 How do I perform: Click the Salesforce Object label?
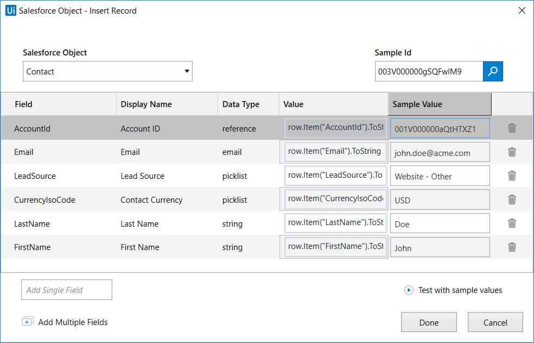[x=55, y=53]
